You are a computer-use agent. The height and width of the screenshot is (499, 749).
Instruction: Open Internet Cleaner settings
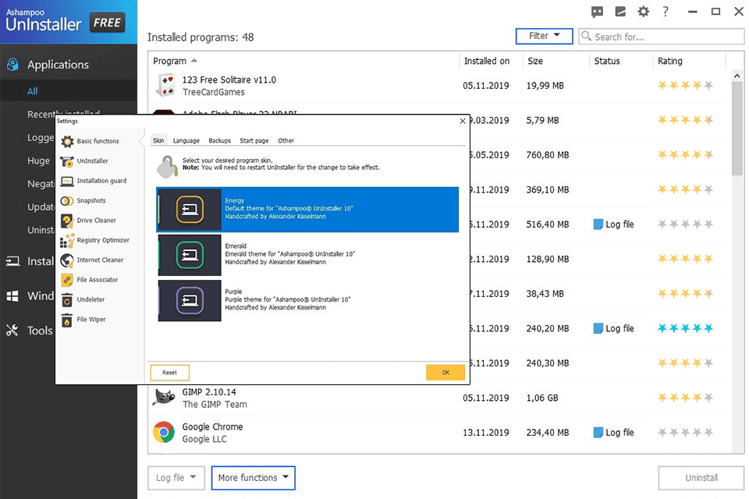click(x=99, y=260)
